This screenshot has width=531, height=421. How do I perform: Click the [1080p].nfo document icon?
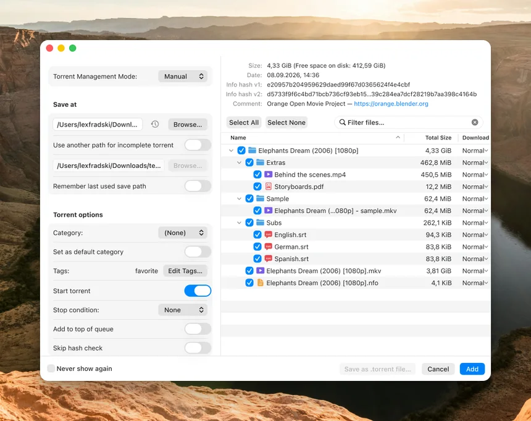tap(260, 283)
